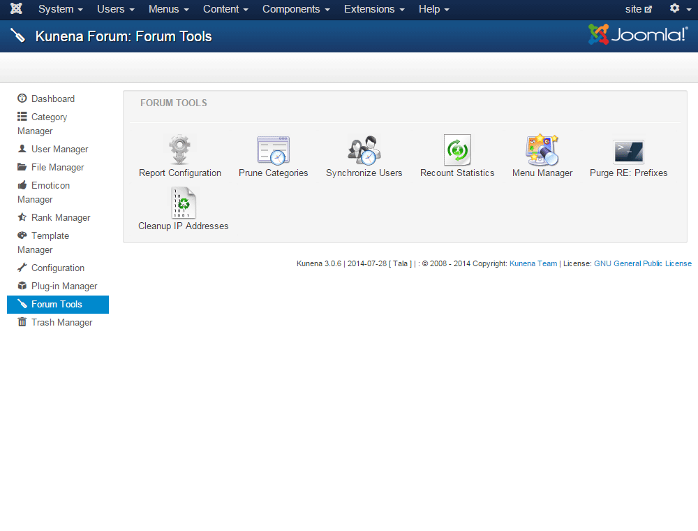
Task: Click the Synchronize Users people icon
Action: [364, 150]
